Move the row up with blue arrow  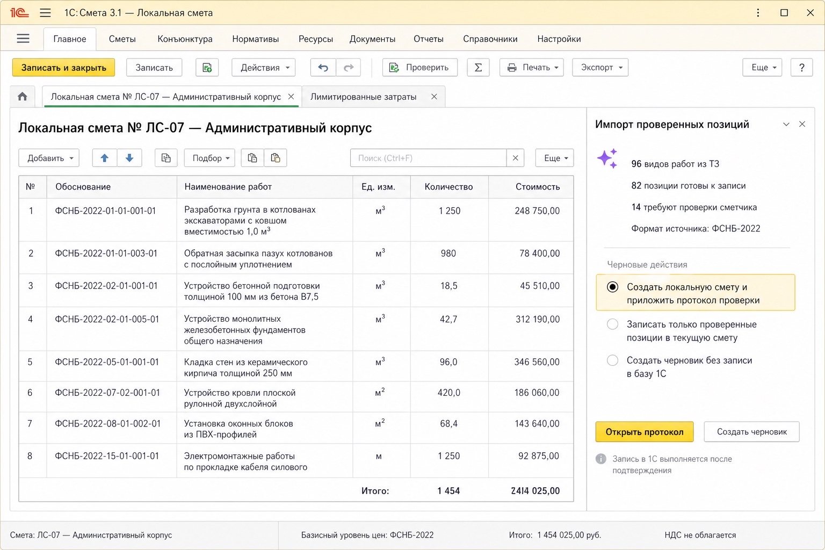(105, 158)
